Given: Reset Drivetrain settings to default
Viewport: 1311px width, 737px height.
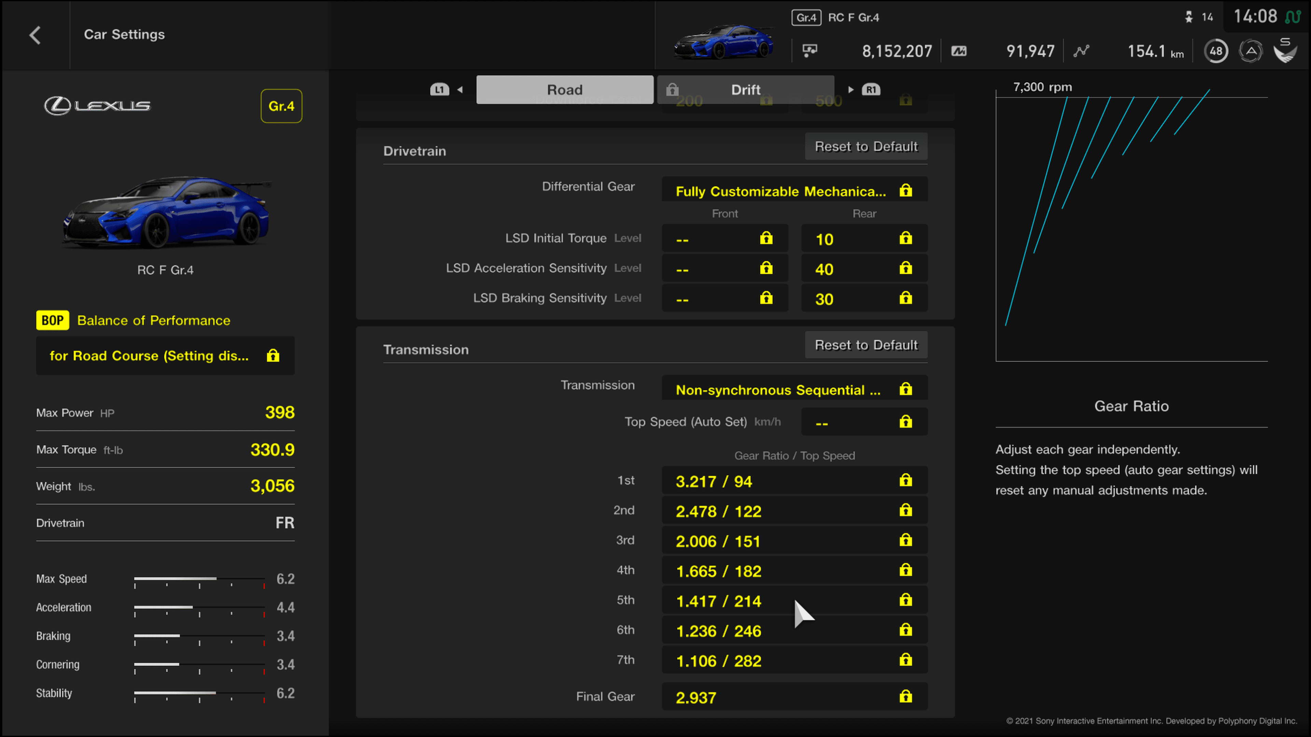Looking at the screenshot, I should [x=866, y=146].
